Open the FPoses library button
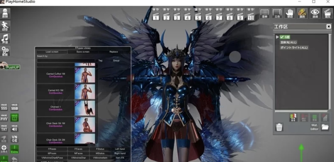Image resolution: width=334 pixels, height=162 pixels. pos(52,149)
